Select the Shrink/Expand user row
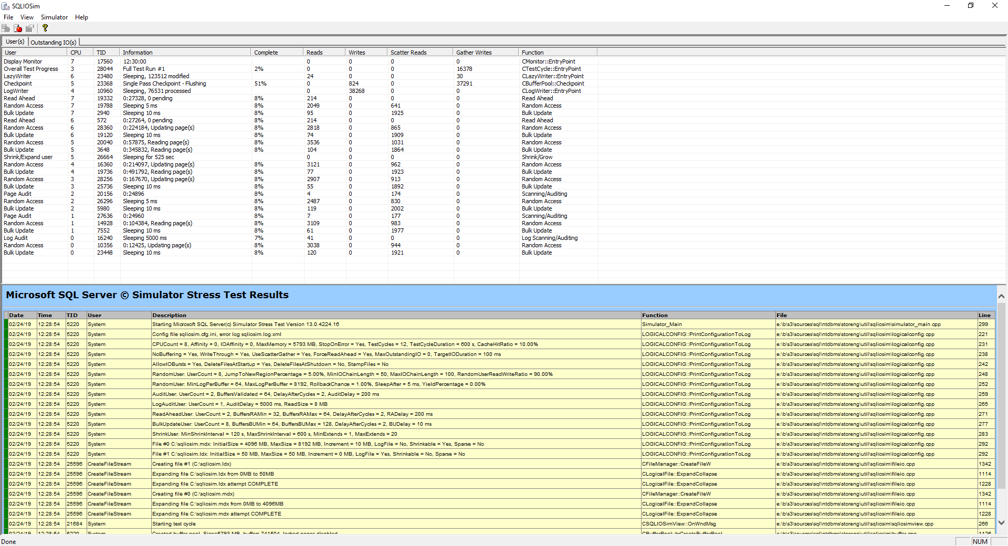This screenshot has height=546, width=1008. click(299, 157)
